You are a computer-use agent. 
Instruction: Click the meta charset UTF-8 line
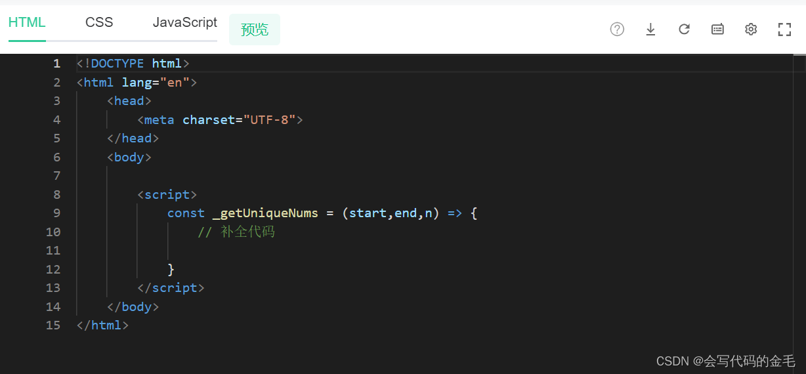221,120
